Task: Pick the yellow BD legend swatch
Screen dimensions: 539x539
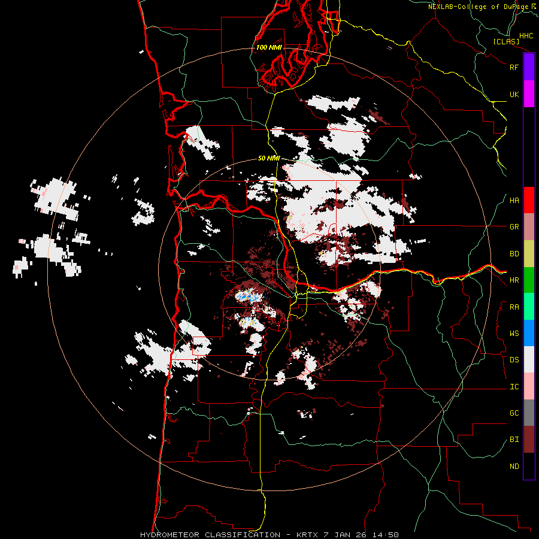Action: point(529,254)
